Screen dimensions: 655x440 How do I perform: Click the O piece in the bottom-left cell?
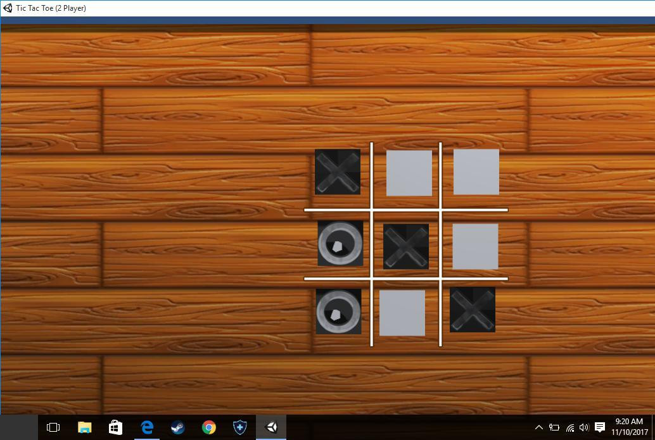338,311
